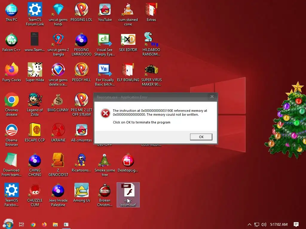This screenshot has width=306, height=229.
Task: Select the Smoke some tree icon
Action: point(105,165)
